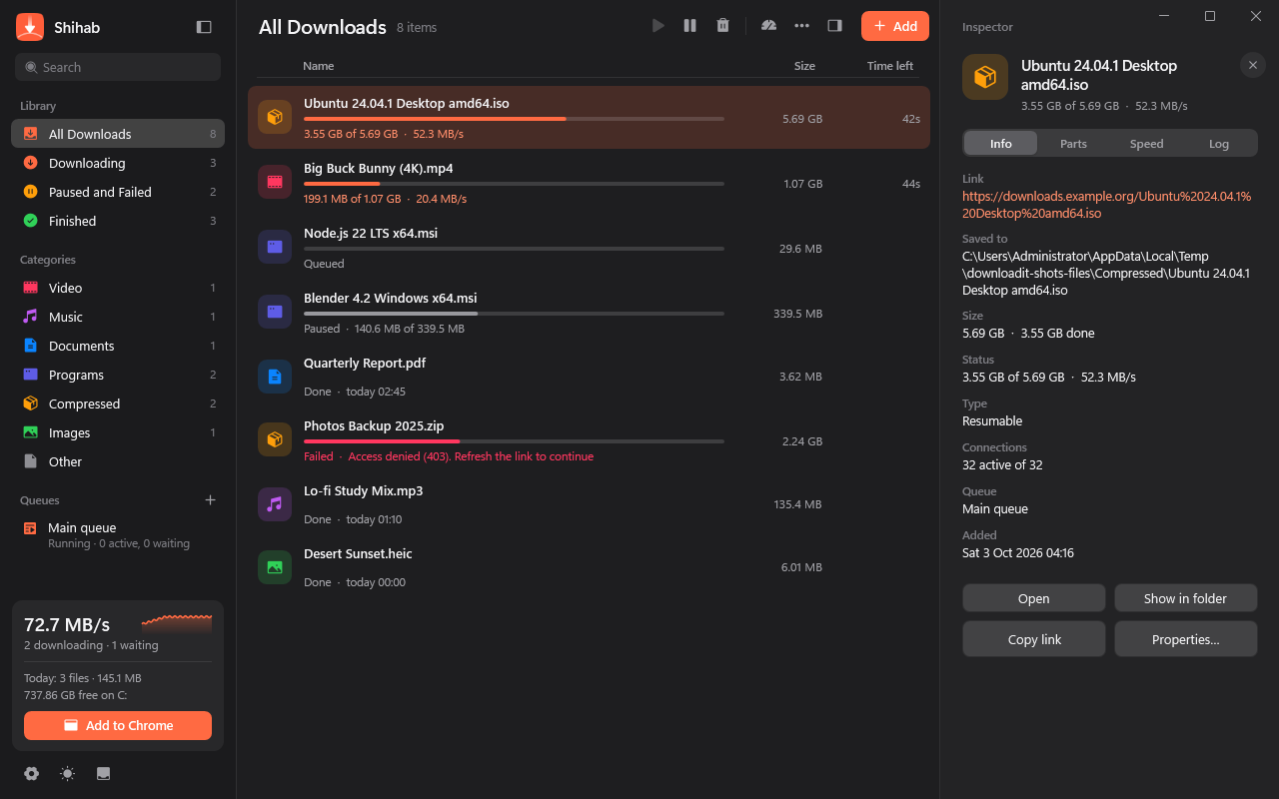Click the Inspector's Ubuntu package icon
This screenshot has width=1279, height=799.
click(985, 77)
